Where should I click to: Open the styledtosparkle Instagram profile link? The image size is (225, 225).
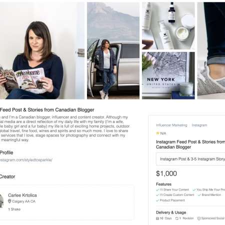(x=26, y=160)
